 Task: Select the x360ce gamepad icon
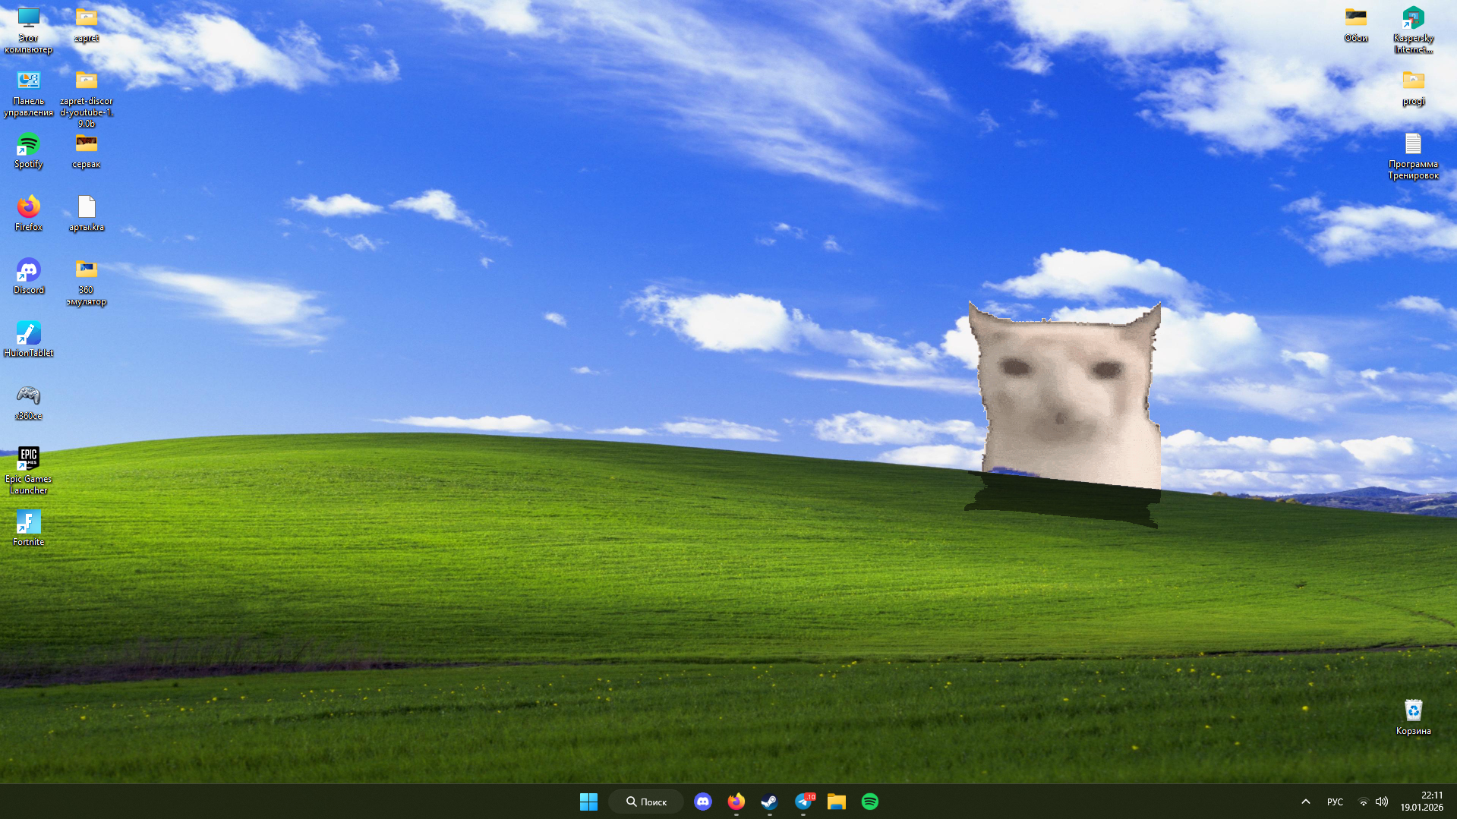28,402
